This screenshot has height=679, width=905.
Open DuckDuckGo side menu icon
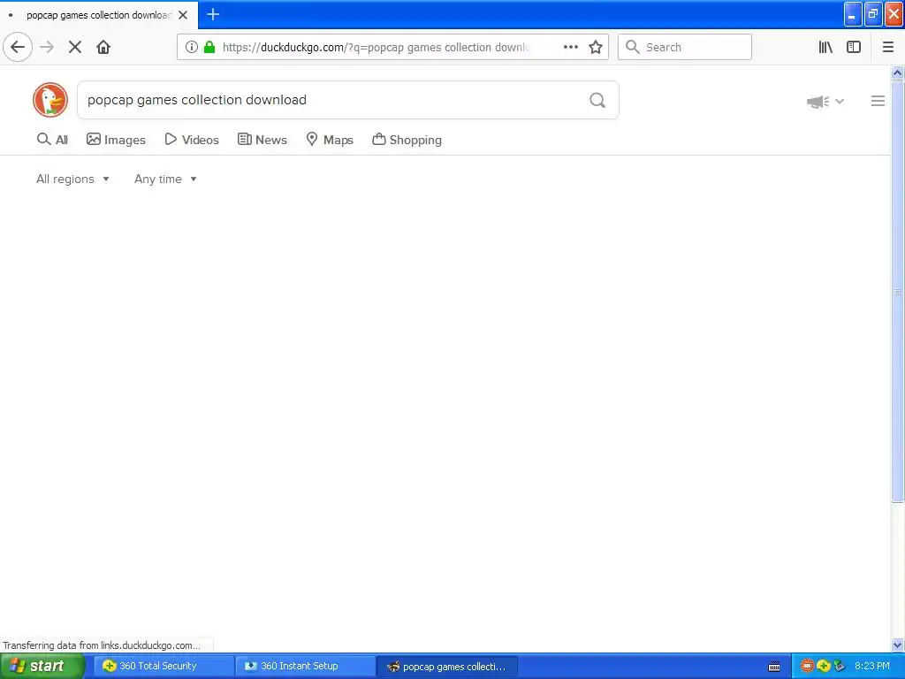(x=878, y=101)
